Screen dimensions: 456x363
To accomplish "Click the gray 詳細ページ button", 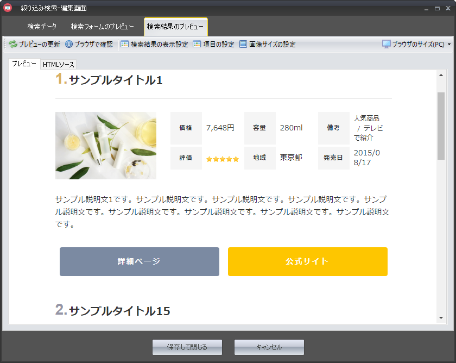I will coord(140,261).
